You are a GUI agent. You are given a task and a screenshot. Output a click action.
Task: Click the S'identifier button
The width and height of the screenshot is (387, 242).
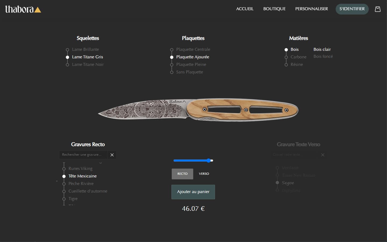tap(352, 9)
